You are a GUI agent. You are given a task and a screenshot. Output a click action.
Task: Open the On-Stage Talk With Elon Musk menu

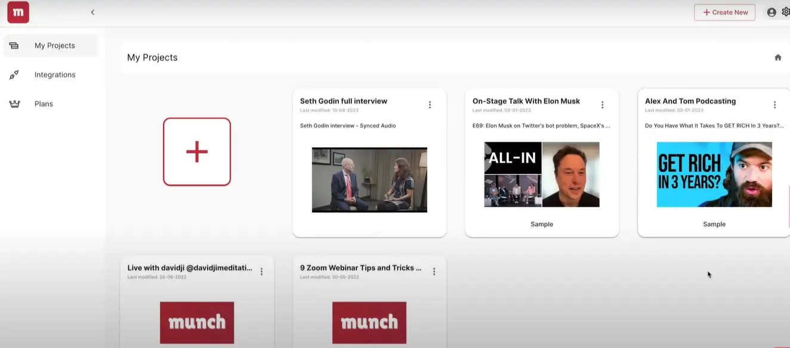pyautogui.click(x=602, y=104)
